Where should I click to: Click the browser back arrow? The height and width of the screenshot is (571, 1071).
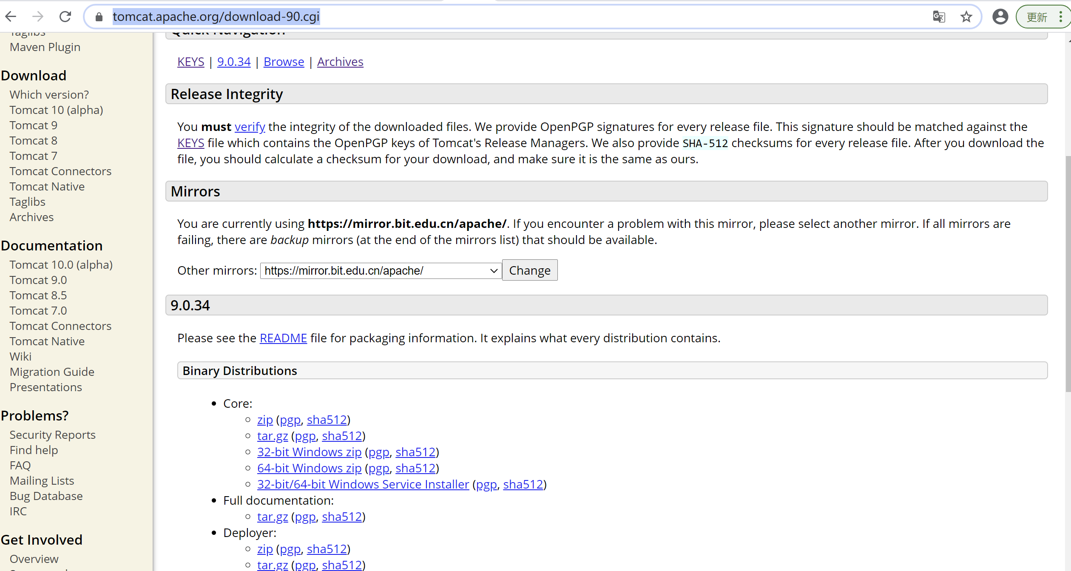click(x=11, y=17)
